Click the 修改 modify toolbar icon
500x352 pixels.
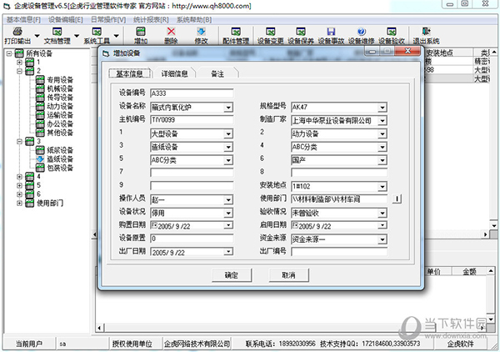click(201, 34)
